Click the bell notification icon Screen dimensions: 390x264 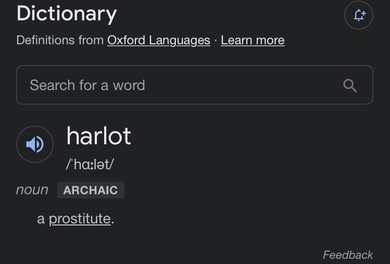tap(359, 15)
